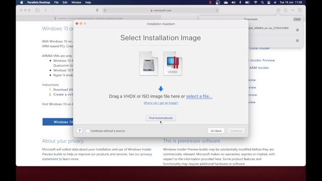Open the 'ARM Insider' link on webpage

click(x=259, y=68)
